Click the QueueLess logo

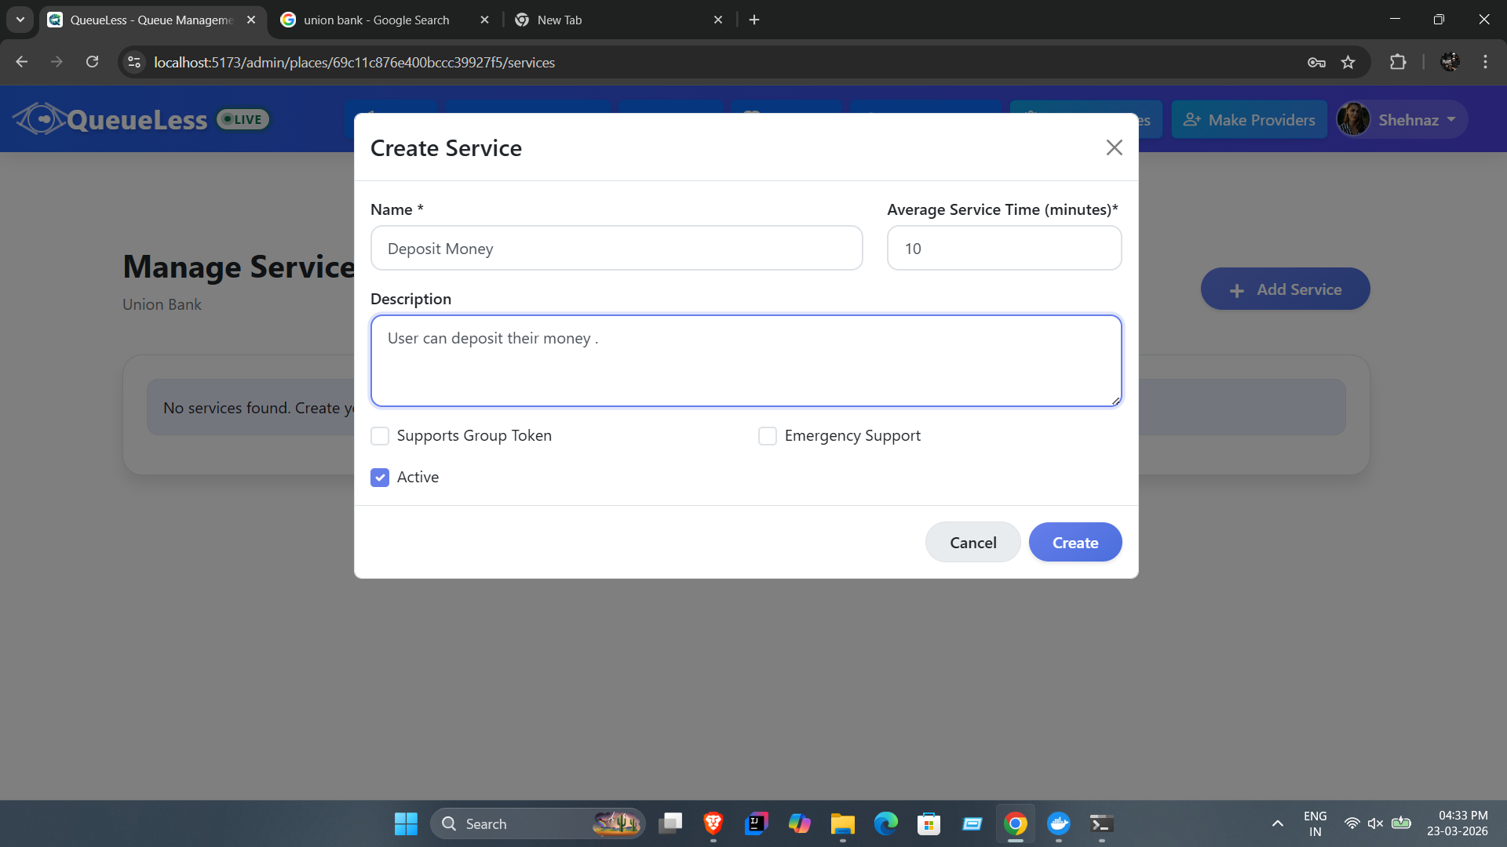pyautogui.click(x=111, y=119)
